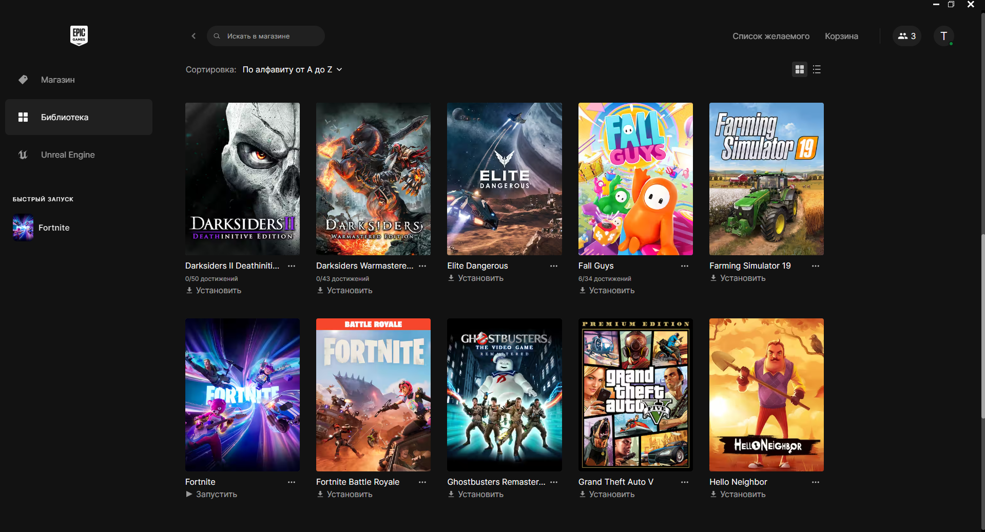
Task: Open Elite Dangerous cover art
Action: point(505,179)
